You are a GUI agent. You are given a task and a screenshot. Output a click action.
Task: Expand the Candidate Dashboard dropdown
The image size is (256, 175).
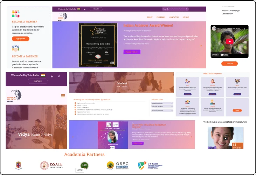162,106
